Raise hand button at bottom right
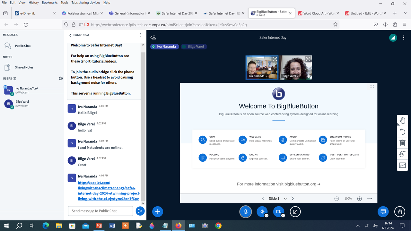 coord(400,212)
